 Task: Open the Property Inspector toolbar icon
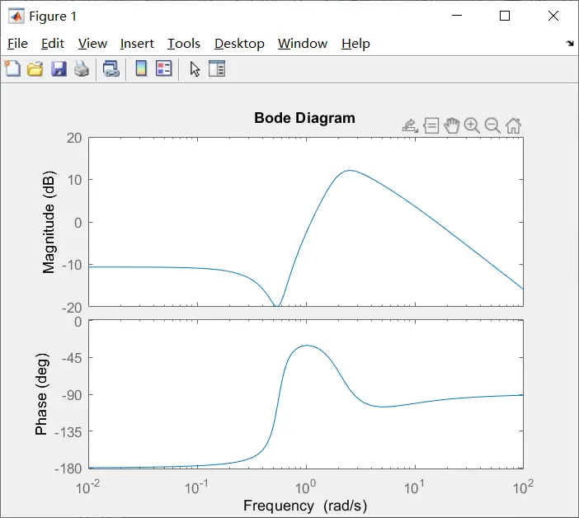217,68
